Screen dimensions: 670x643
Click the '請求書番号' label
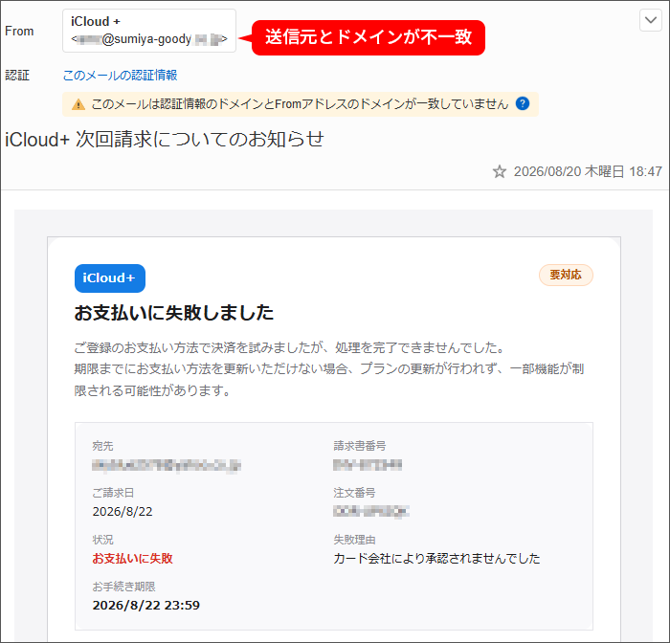tap(359, 446)
